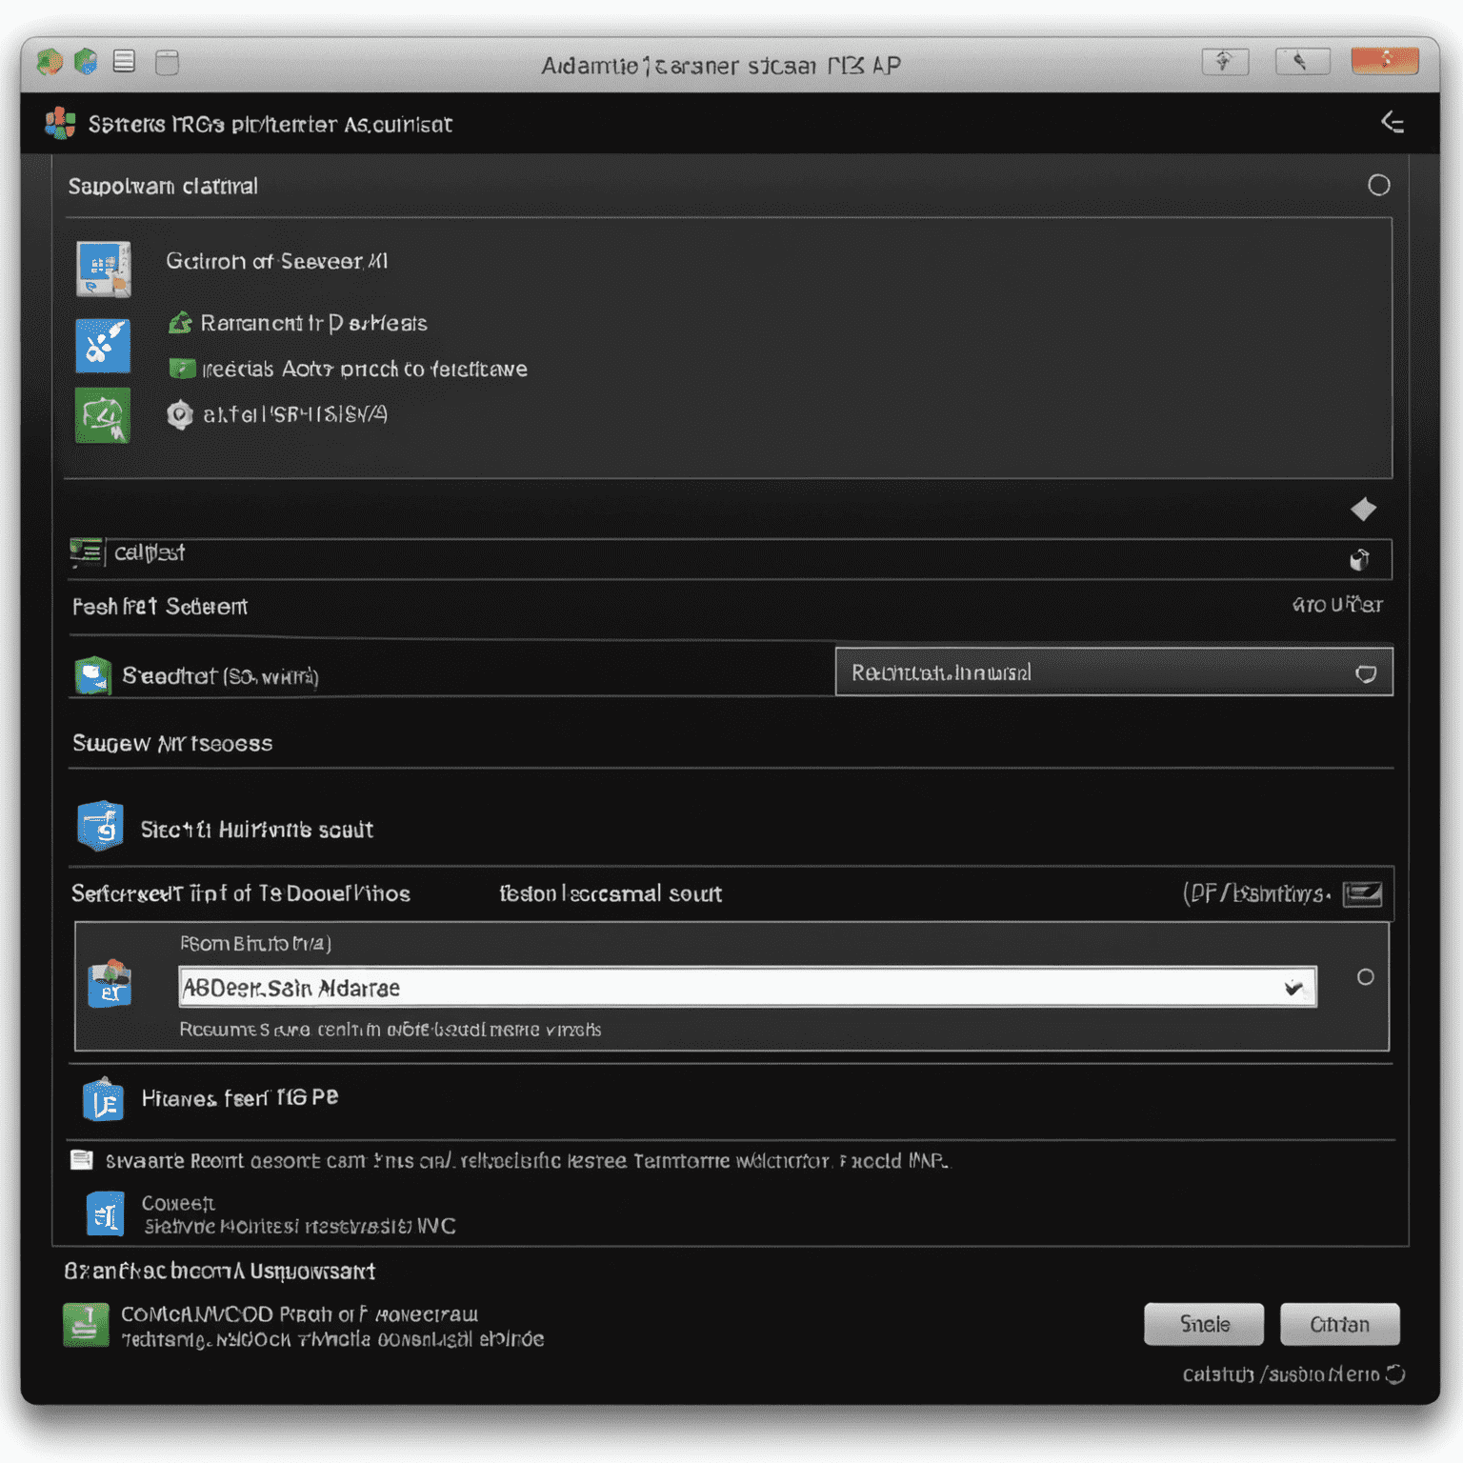Click the gear icon before 'akfel'
The width and height of the screenshot is (1463, 1463).
pos(180,414)
